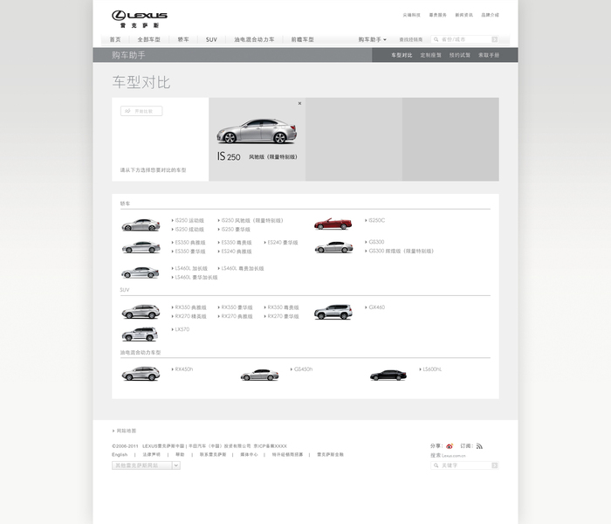Open the 新闻资讯 top link
The height and width of the screenshot is (524, 611).
tap(463, 15)
